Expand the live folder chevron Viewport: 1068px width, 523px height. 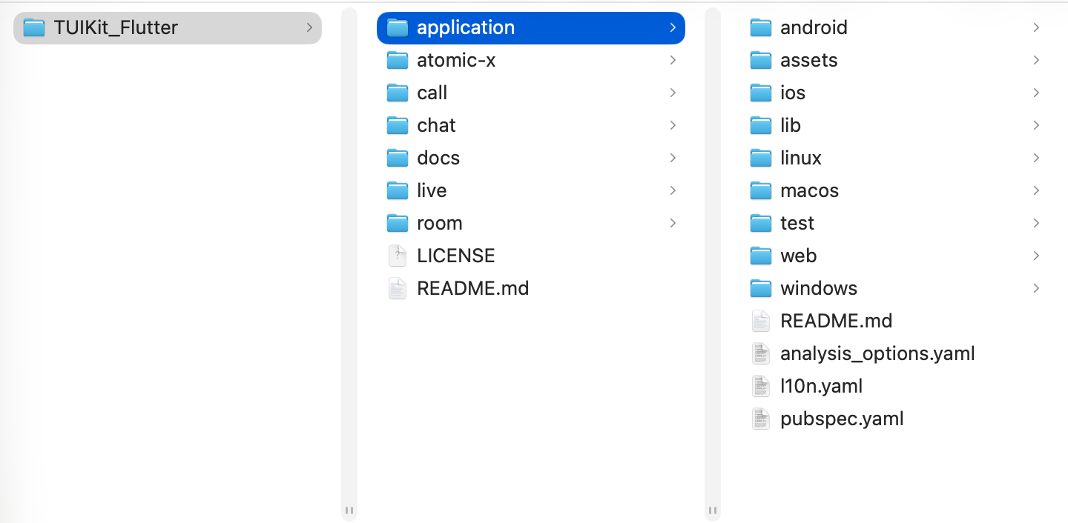tap(673, 191)
